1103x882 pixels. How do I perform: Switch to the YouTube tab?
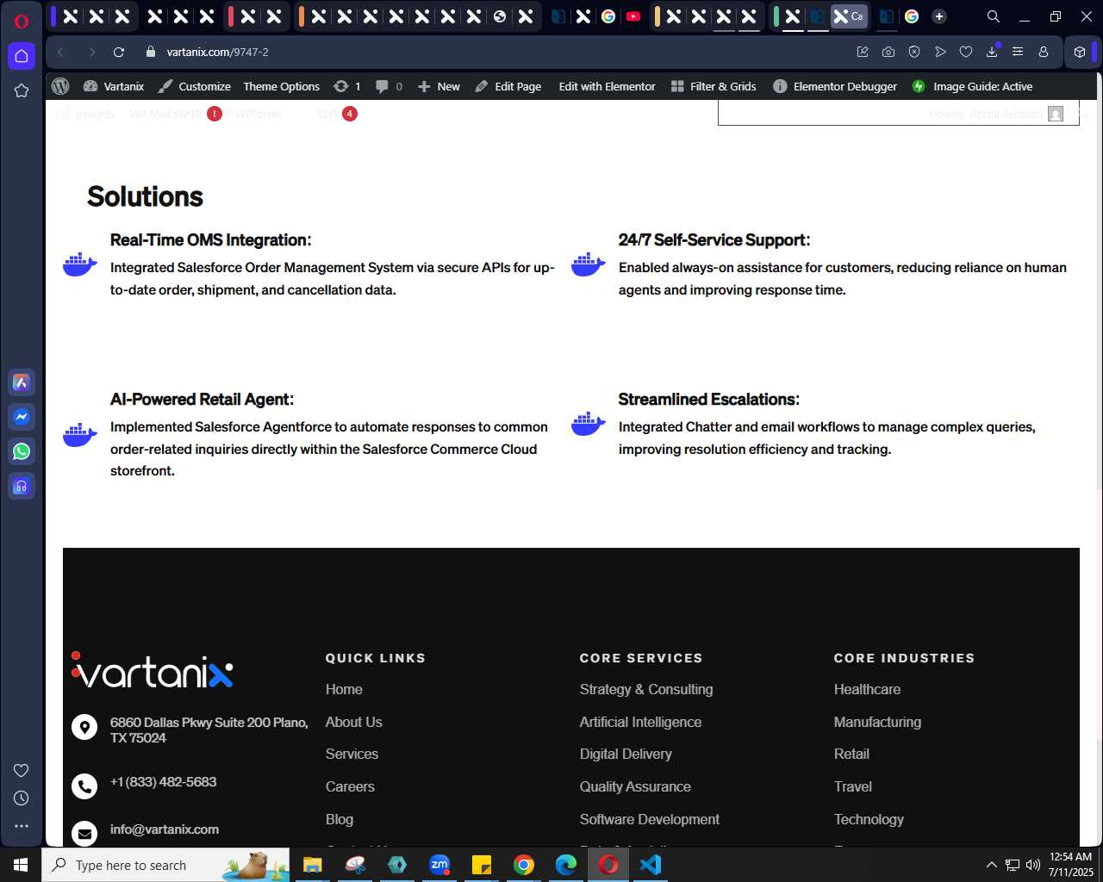pos(633,16)
